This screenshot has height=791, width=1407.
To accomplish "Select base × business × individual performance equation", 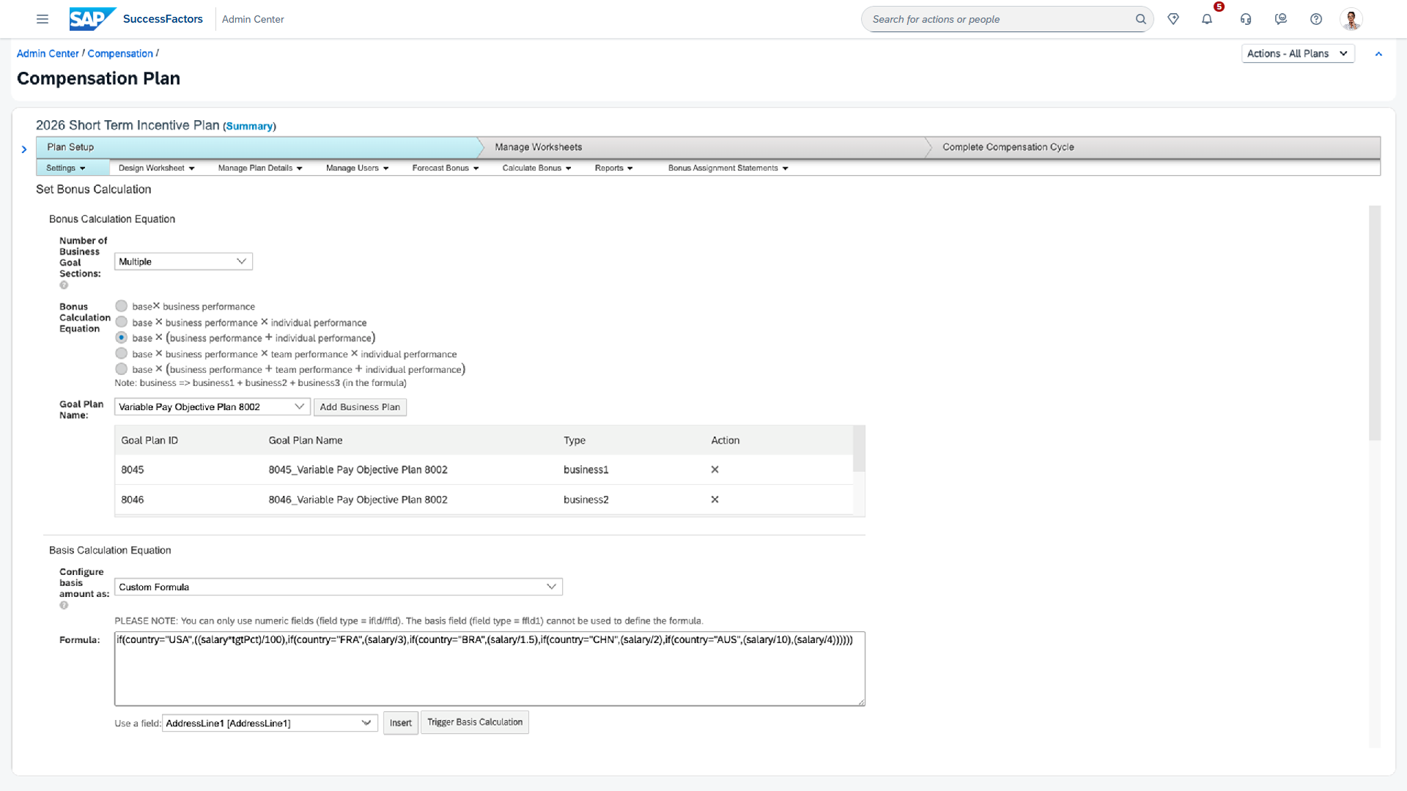I will [x=122, y=322].
